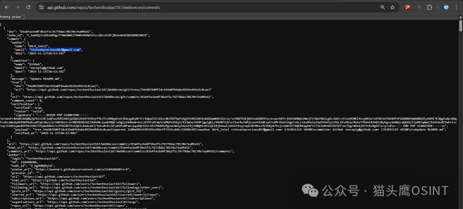Image resolution: width=463 pixels, height=209 pixels.
Task: Enable the Pretty print checkbox
Action: click(23, 17)
